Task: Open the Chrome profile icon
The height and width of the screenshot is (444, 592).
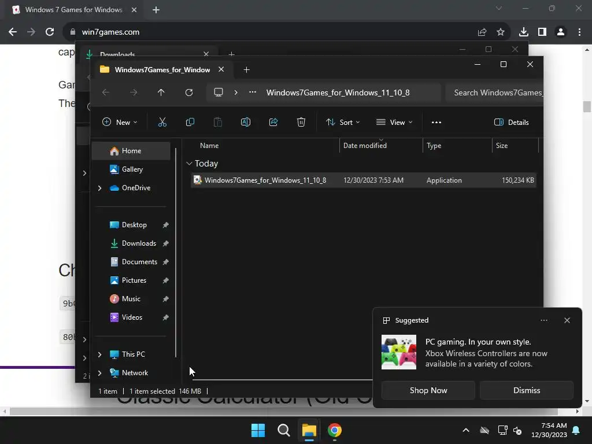Action: tap(561, 32)
